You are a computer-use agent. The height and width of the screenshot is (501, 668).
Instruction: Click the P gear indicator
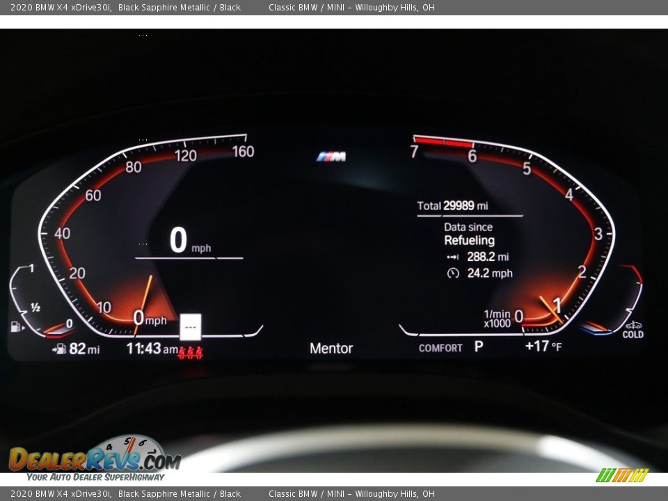(x=479, y=347)
